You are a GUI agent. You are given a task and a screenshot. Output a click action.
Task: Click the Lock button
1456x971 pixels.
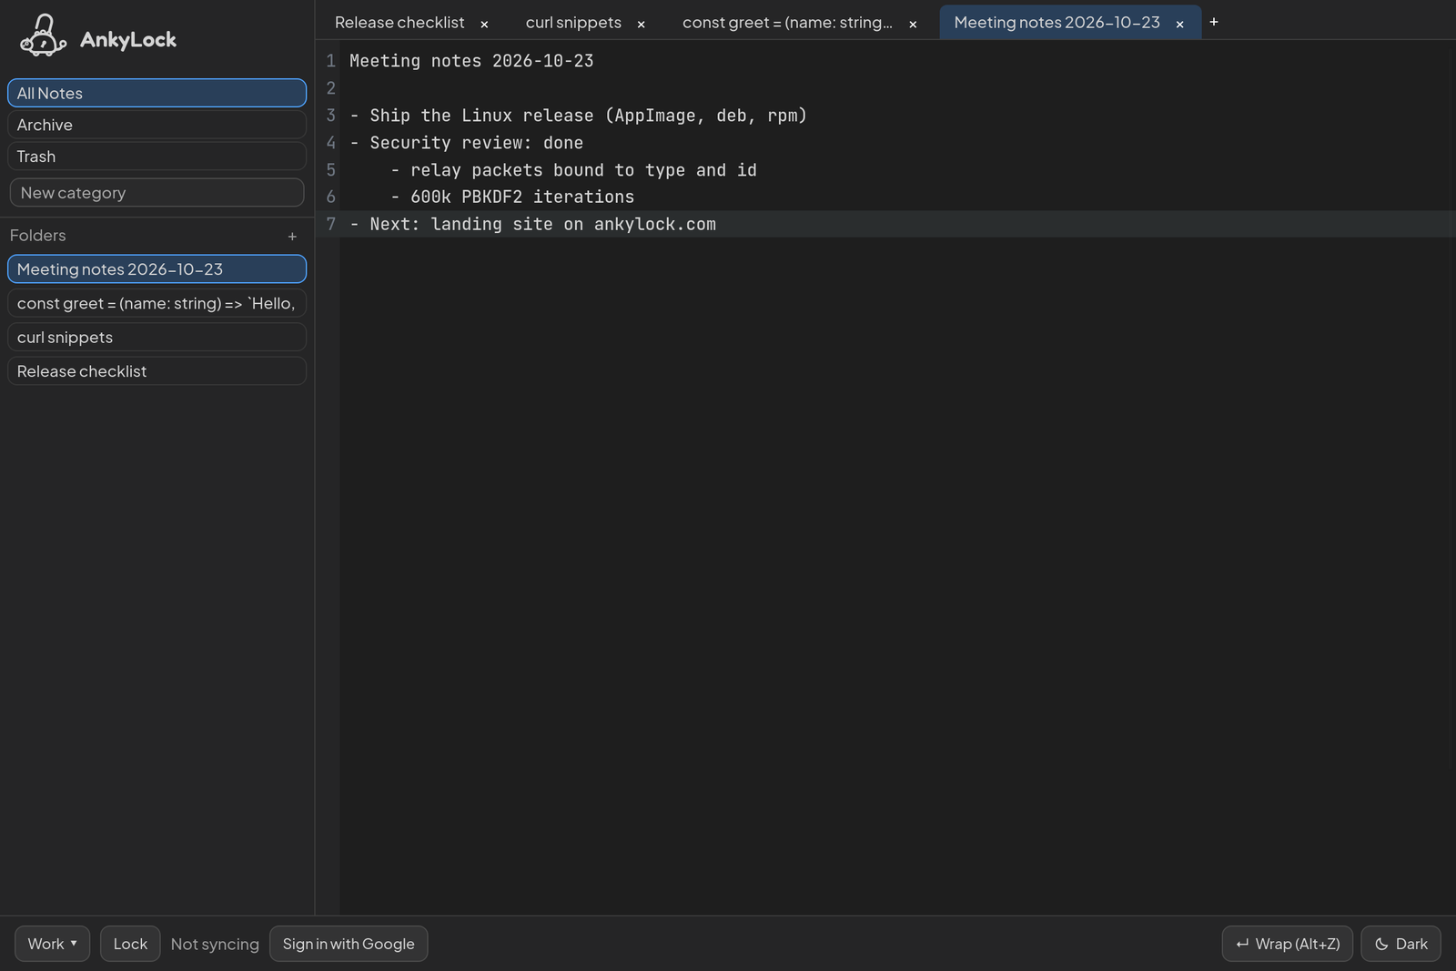pos(130,944)
